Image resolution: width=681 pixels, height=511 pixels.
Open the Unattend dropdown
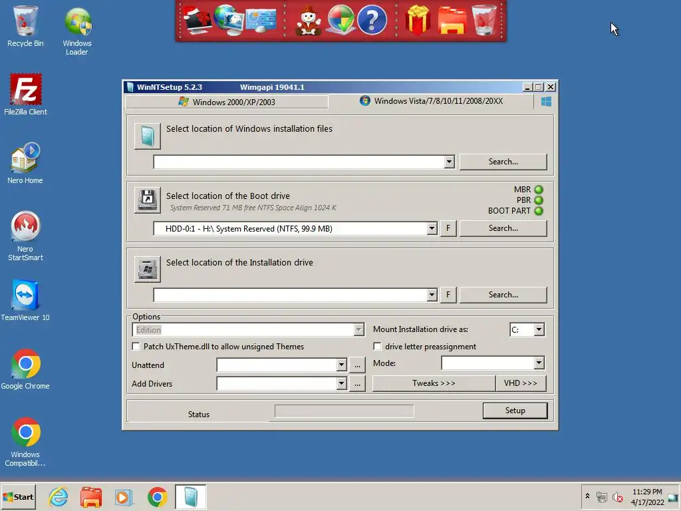341,365
